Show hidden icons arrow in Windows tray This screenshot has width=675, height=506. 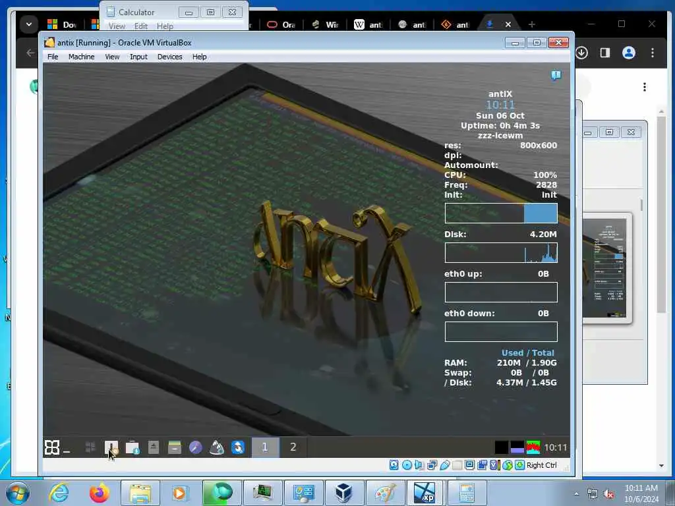pyautogui.click(x=576, y=494)
